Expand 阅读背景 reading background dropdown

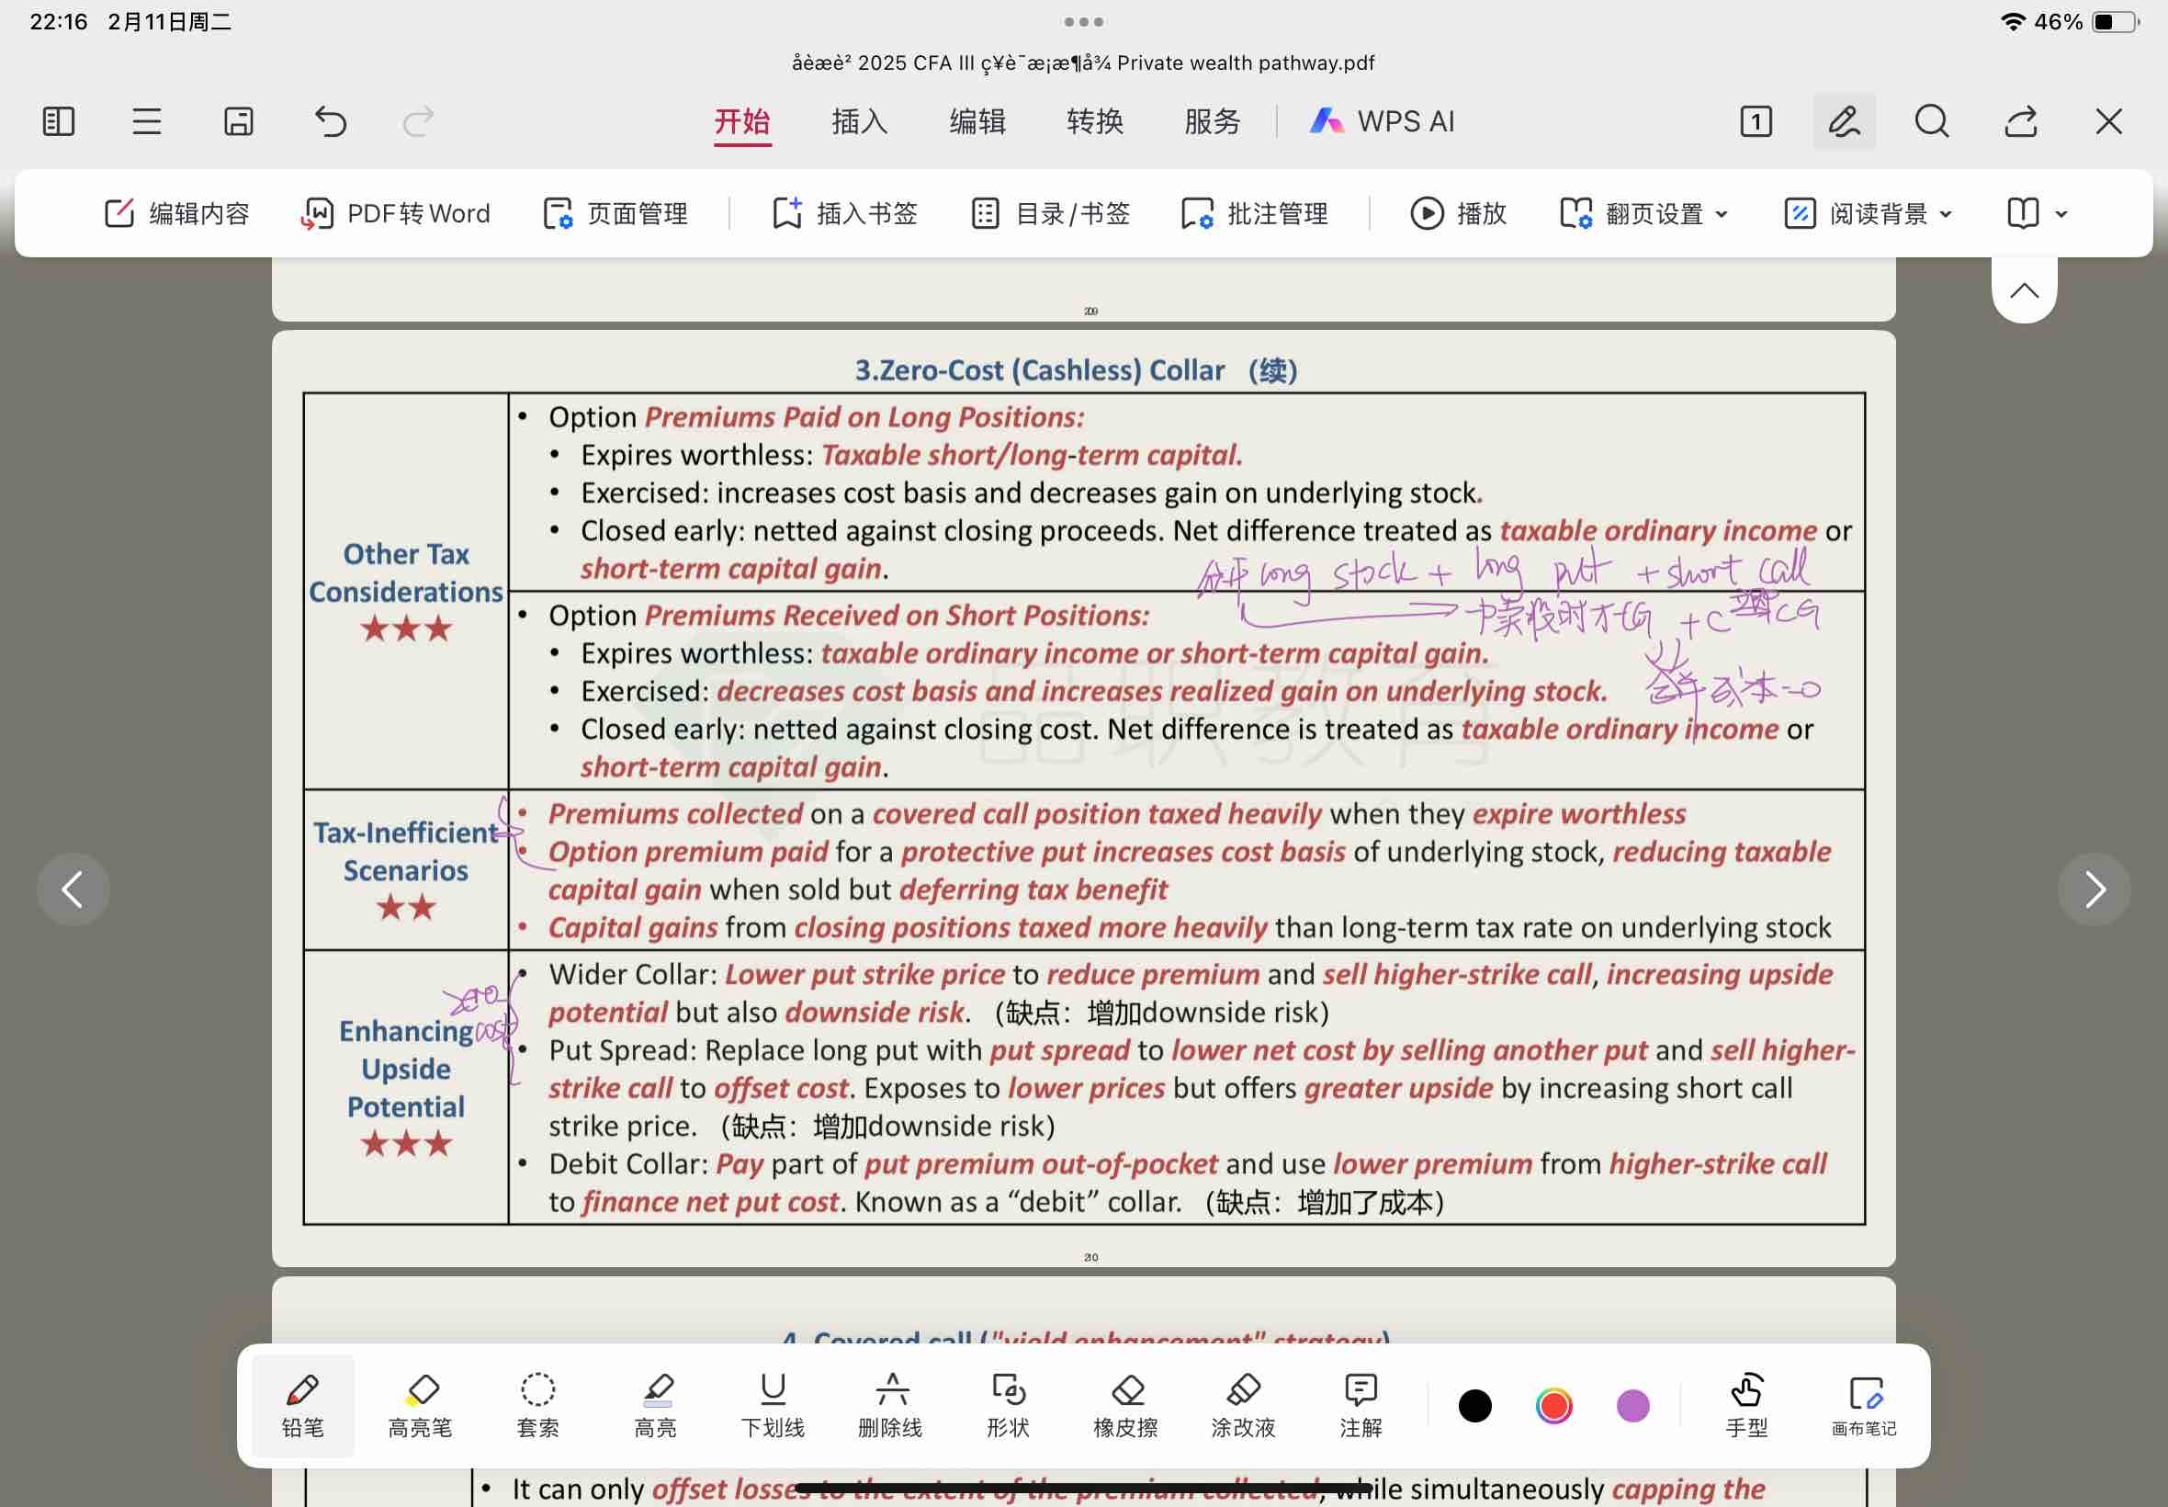[1868, 213]
